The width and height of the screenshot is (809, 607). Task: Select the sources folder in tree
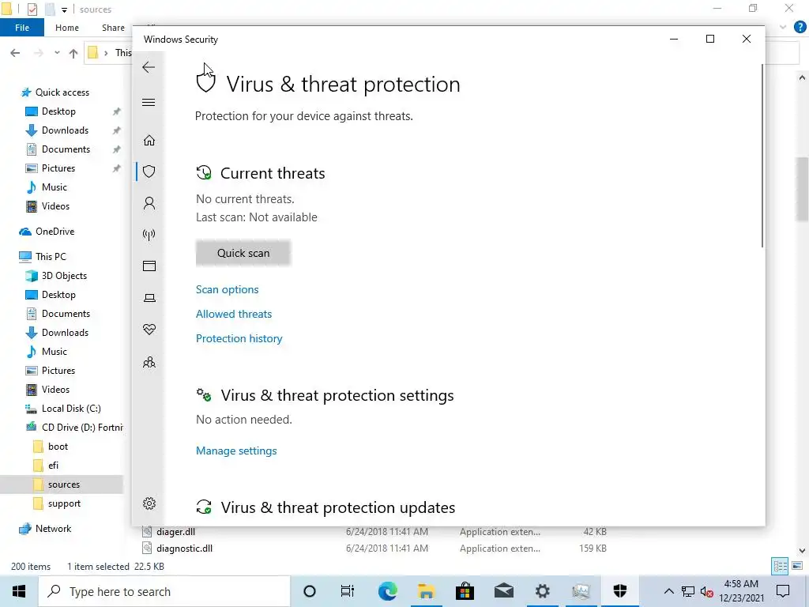pyautogui.click(x=64, y=484)
